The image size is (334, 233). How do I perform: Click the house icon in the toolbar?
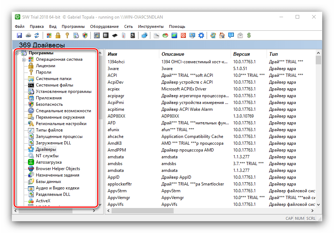(x=222, y=35)
